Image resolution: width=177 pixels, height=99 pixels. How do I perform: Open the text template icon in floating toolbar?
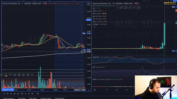[x=2, y=75]
